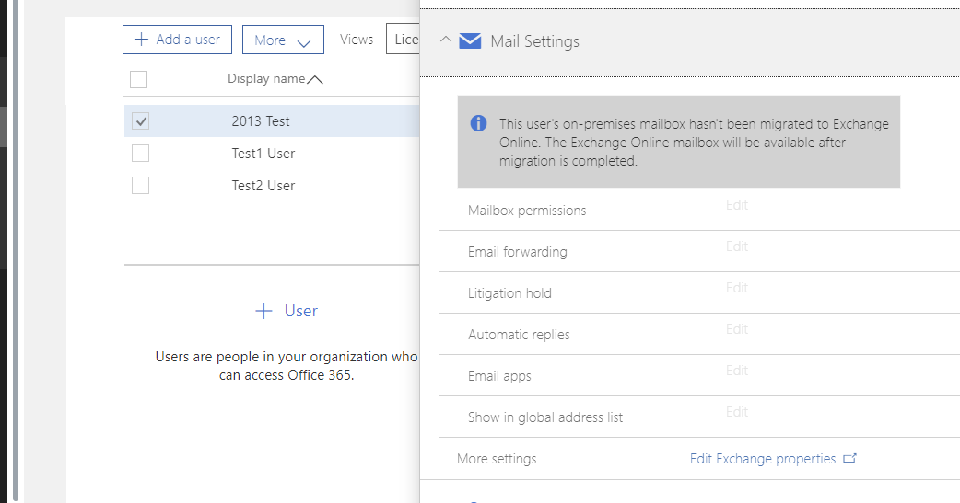Open the Views dropdown box
This screenshot has height=503, width=960.
403,40
